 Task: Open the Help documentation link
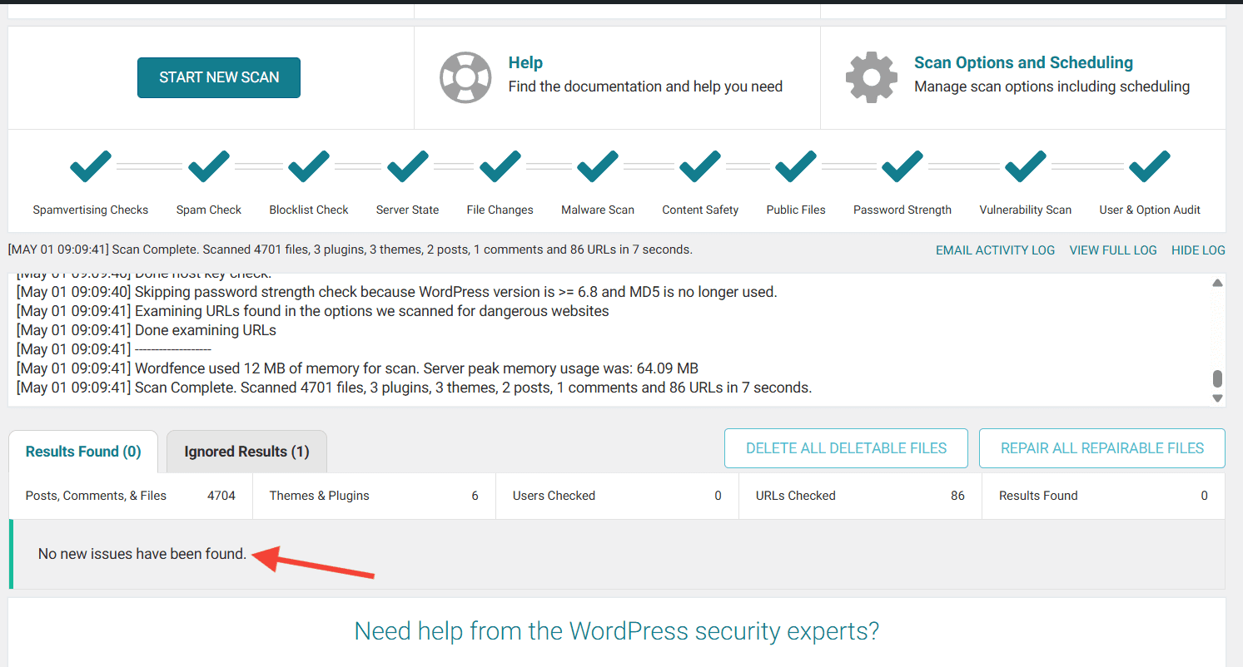(525, 62)
